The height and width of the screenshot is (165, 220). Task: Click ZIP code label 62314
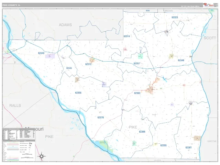[127, 36]
